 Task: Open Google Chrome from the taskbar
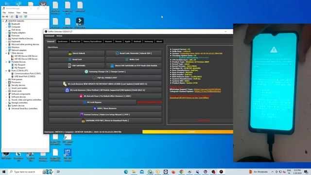(181, 172)
